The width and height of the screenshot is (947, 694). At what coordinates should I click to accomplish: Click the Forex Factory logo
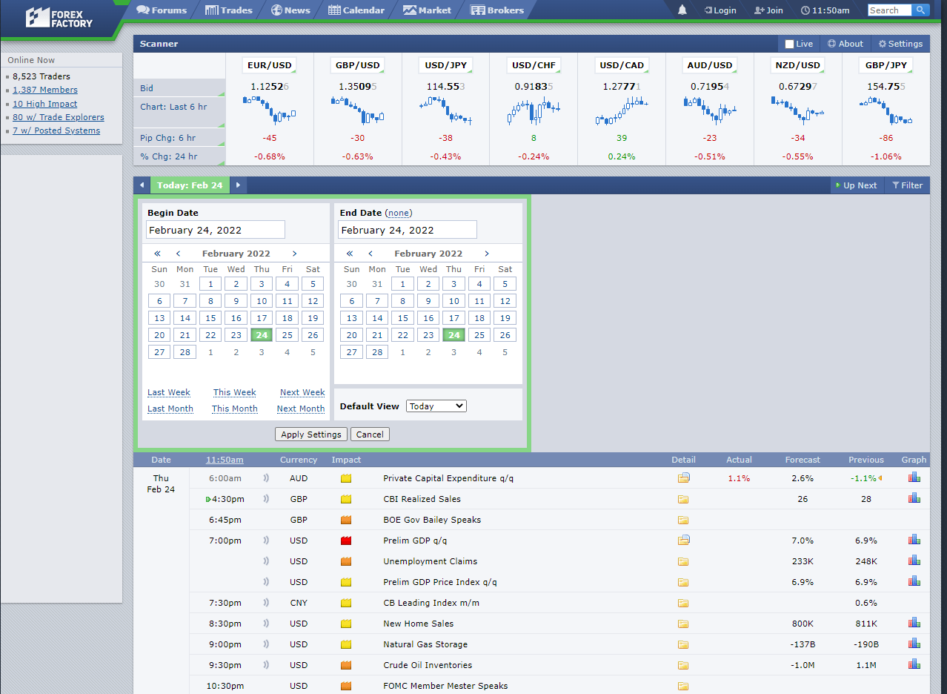coord(59,18)
